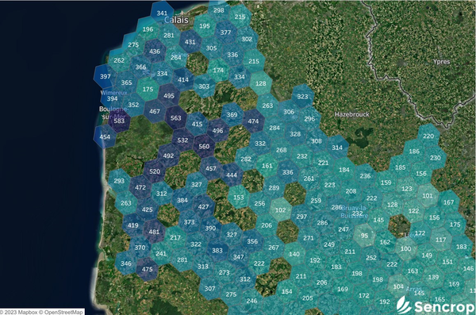Image resolution: width=476 pixels, height=315 pixels.
Task: Select the light hexagon showing 174
Action: 218,70
